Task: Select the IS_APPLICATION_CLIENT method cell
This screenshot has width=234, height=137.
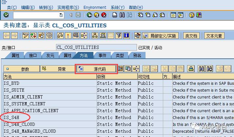Action: [50, 111]
